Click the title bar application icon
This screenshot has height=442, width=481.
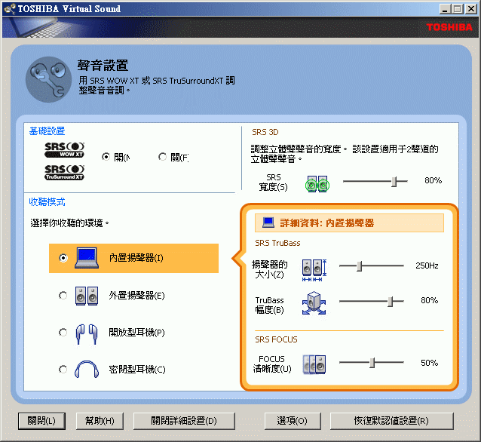pyautogui.click(x=10, y=8)
